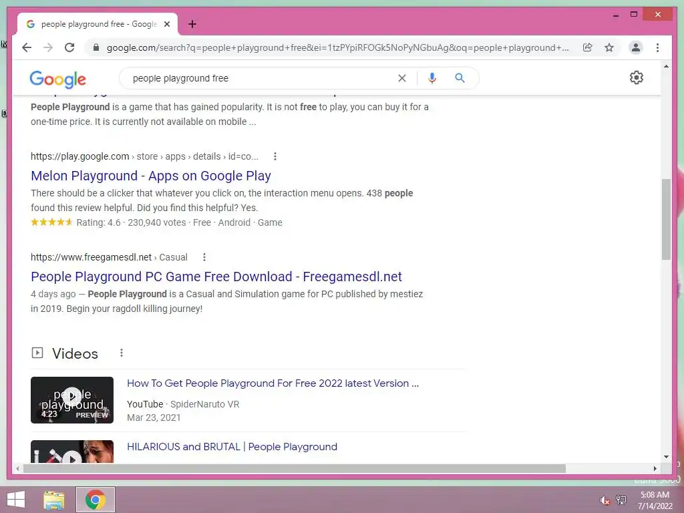Open 'How To Get People Playground For Free' video

tap(273, 383)
